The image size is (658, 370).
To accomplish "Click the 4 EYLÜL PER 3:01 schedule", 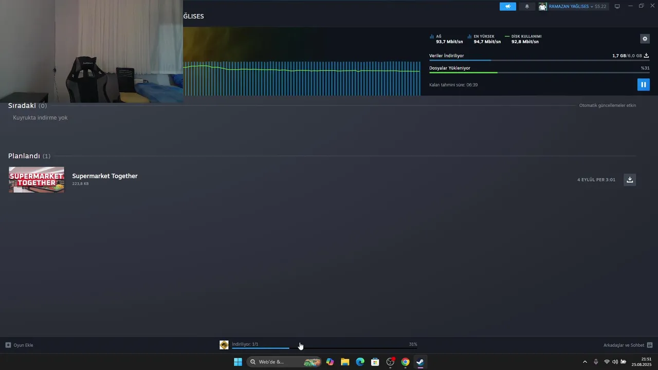I will [x=596, y=180].
